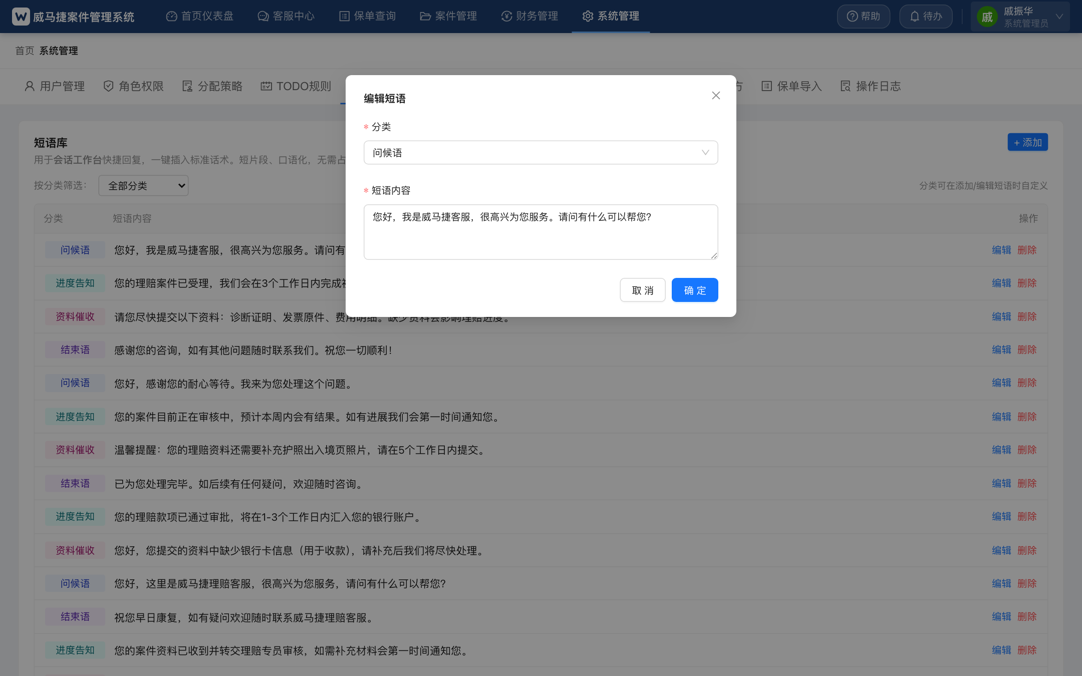Click the + 添加 button

pyautogui.click(x=1028, y=142)
